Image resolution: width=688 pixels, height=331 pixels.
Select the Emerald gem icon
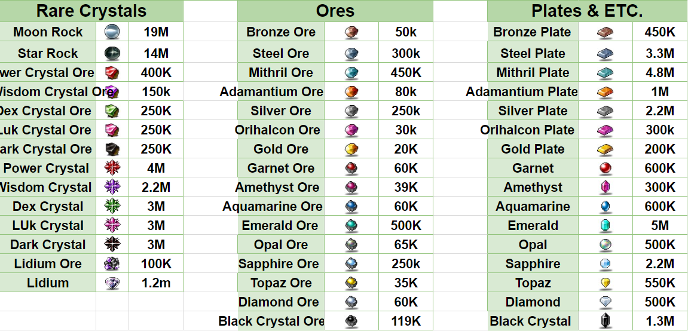tap(605, 226)
